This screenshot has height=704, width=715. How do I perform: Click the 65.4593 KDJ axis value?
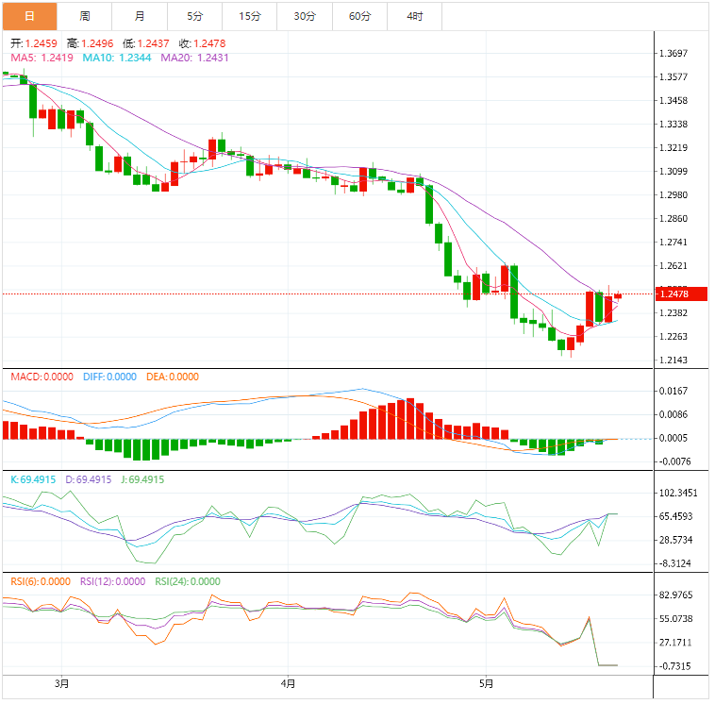pos(675,516)
